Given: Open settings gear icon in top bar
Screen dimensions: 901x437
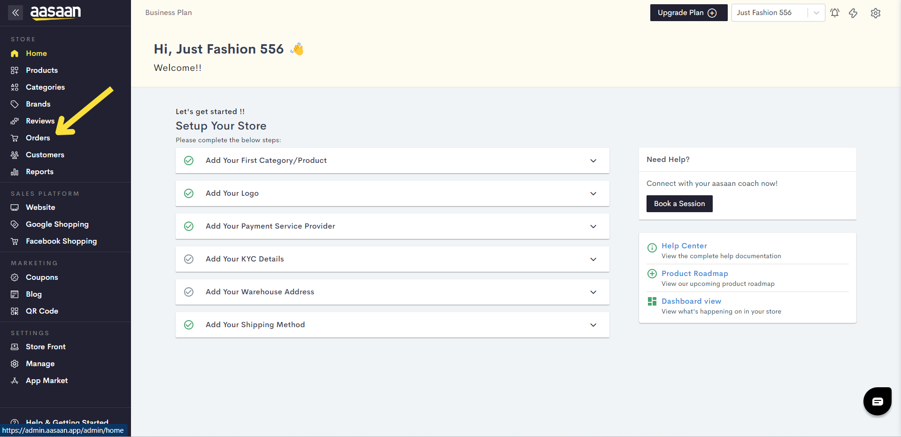Looking at the screenshot, I should 876,13.
